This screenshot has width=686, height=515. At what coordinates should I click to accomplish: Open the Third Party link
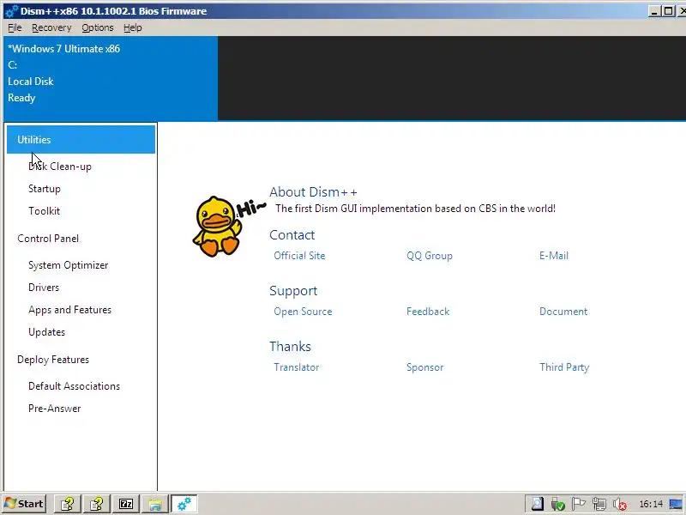point(564,367)
